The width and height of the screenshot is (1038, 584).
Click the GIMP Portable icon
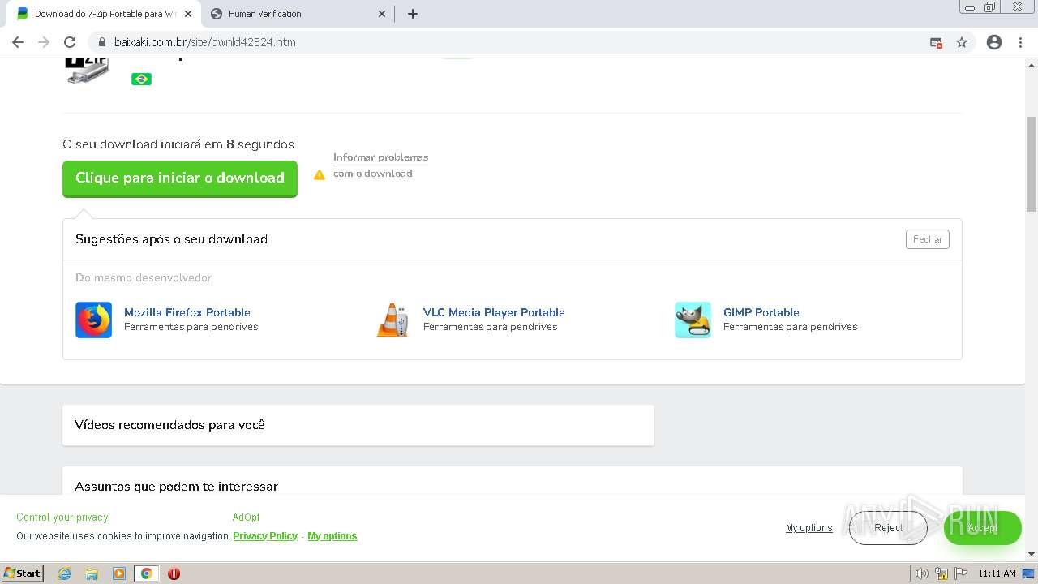coord(693,320)
